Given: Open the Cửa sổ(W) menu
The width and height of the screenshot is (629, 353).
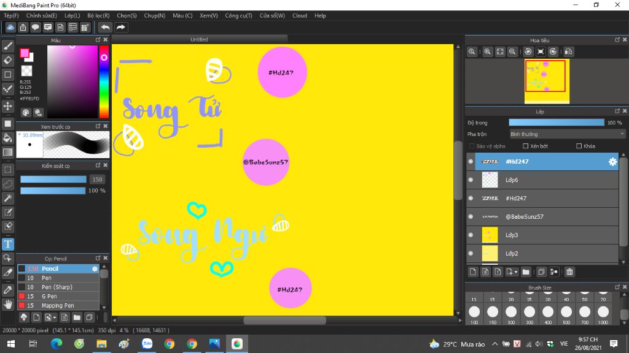Looking at the screenshot, I should [272, 15].
